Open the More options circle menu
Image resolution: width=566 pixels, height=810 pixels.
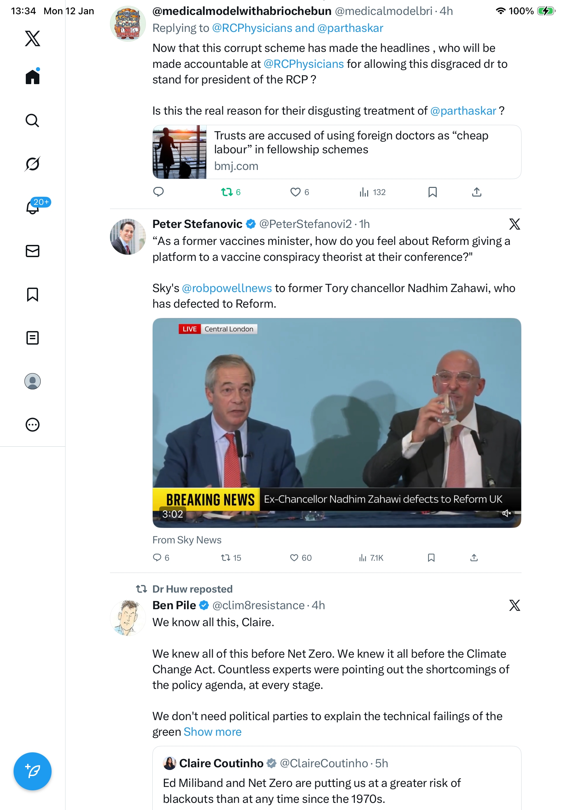33,425
